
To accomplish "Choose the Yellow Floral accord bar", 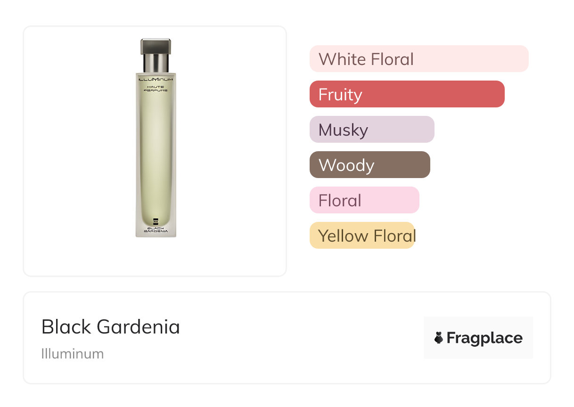I will [362, 236].
